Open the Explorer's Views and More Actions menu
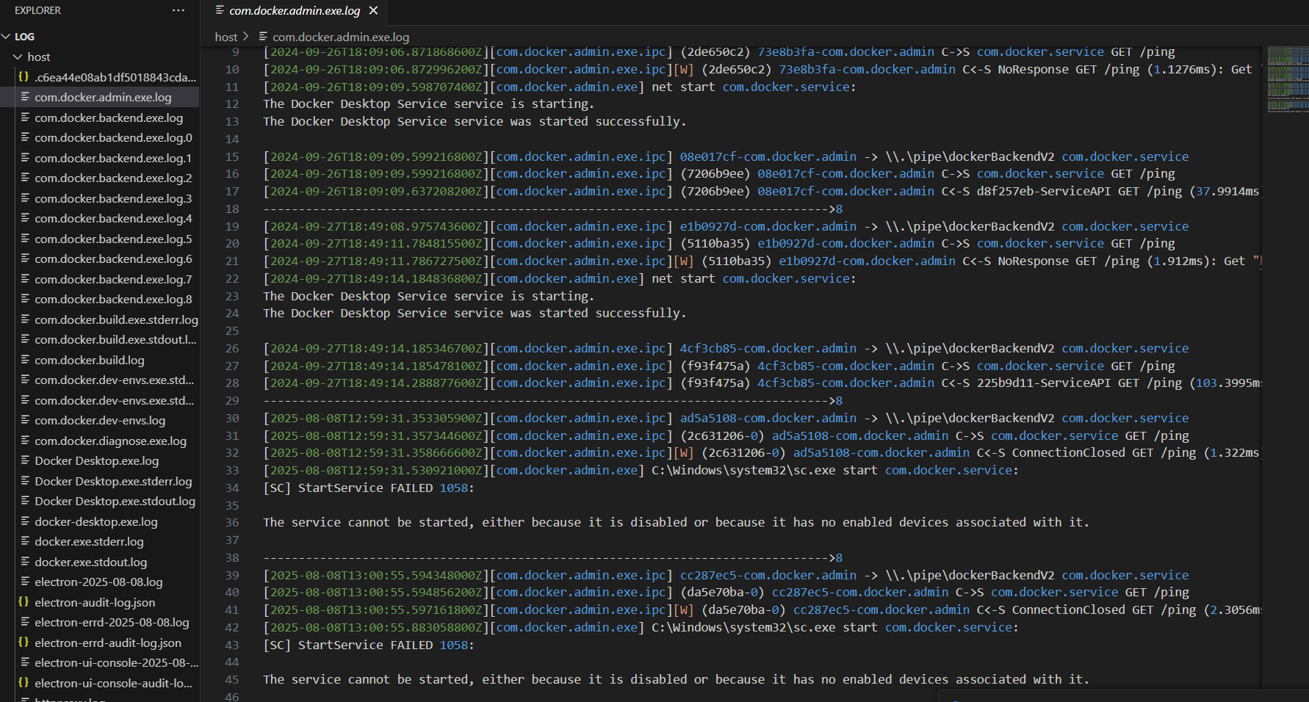1309x702 pixels. (178, 10)
